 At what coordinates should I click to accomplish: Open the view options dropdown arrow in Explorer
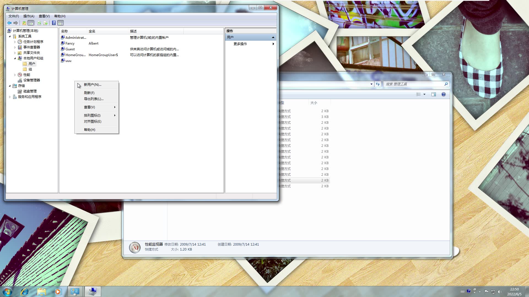tap(424, 94)
